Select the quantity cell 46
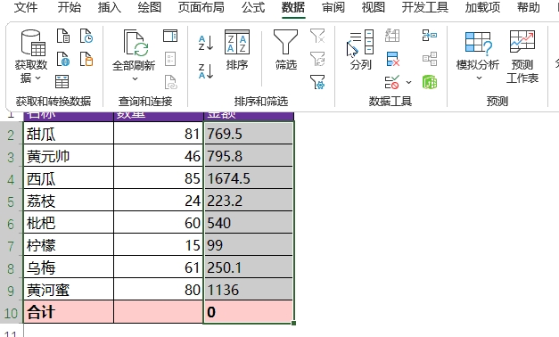559x337 pixels. 159,156
